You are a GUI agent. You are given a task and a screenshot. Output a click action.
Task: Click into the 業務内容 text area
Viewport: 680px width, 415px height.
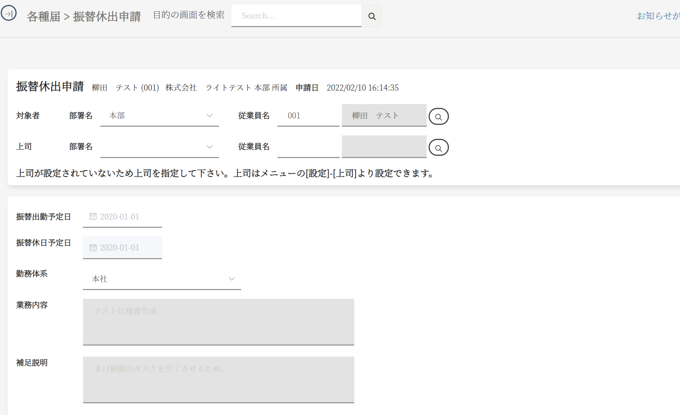(x=218, y=322)
